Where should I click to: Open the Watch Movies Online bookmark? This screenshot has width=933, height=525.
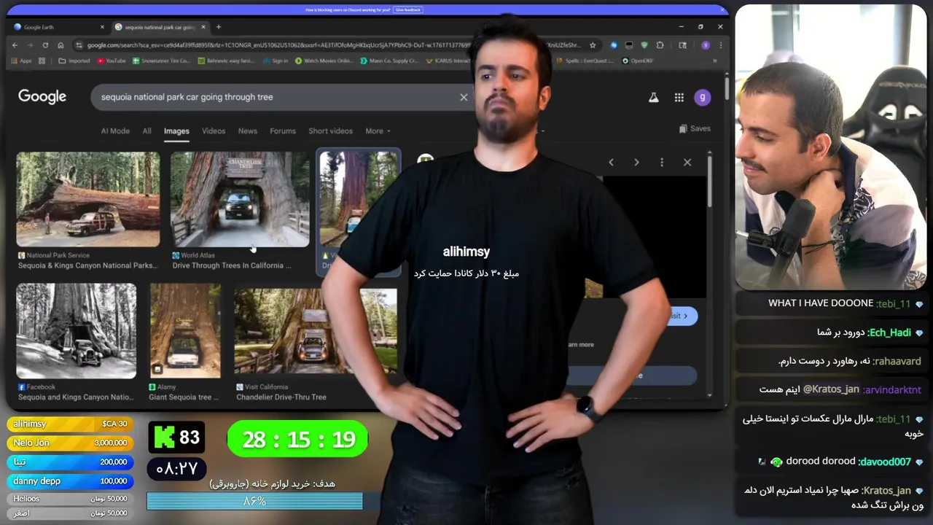click(324, 61)
